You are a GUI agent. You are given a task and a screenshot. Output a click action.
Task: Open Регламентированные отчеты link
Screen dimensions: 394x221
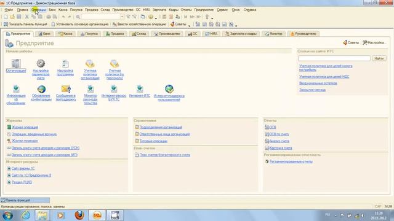pos(291,161)
